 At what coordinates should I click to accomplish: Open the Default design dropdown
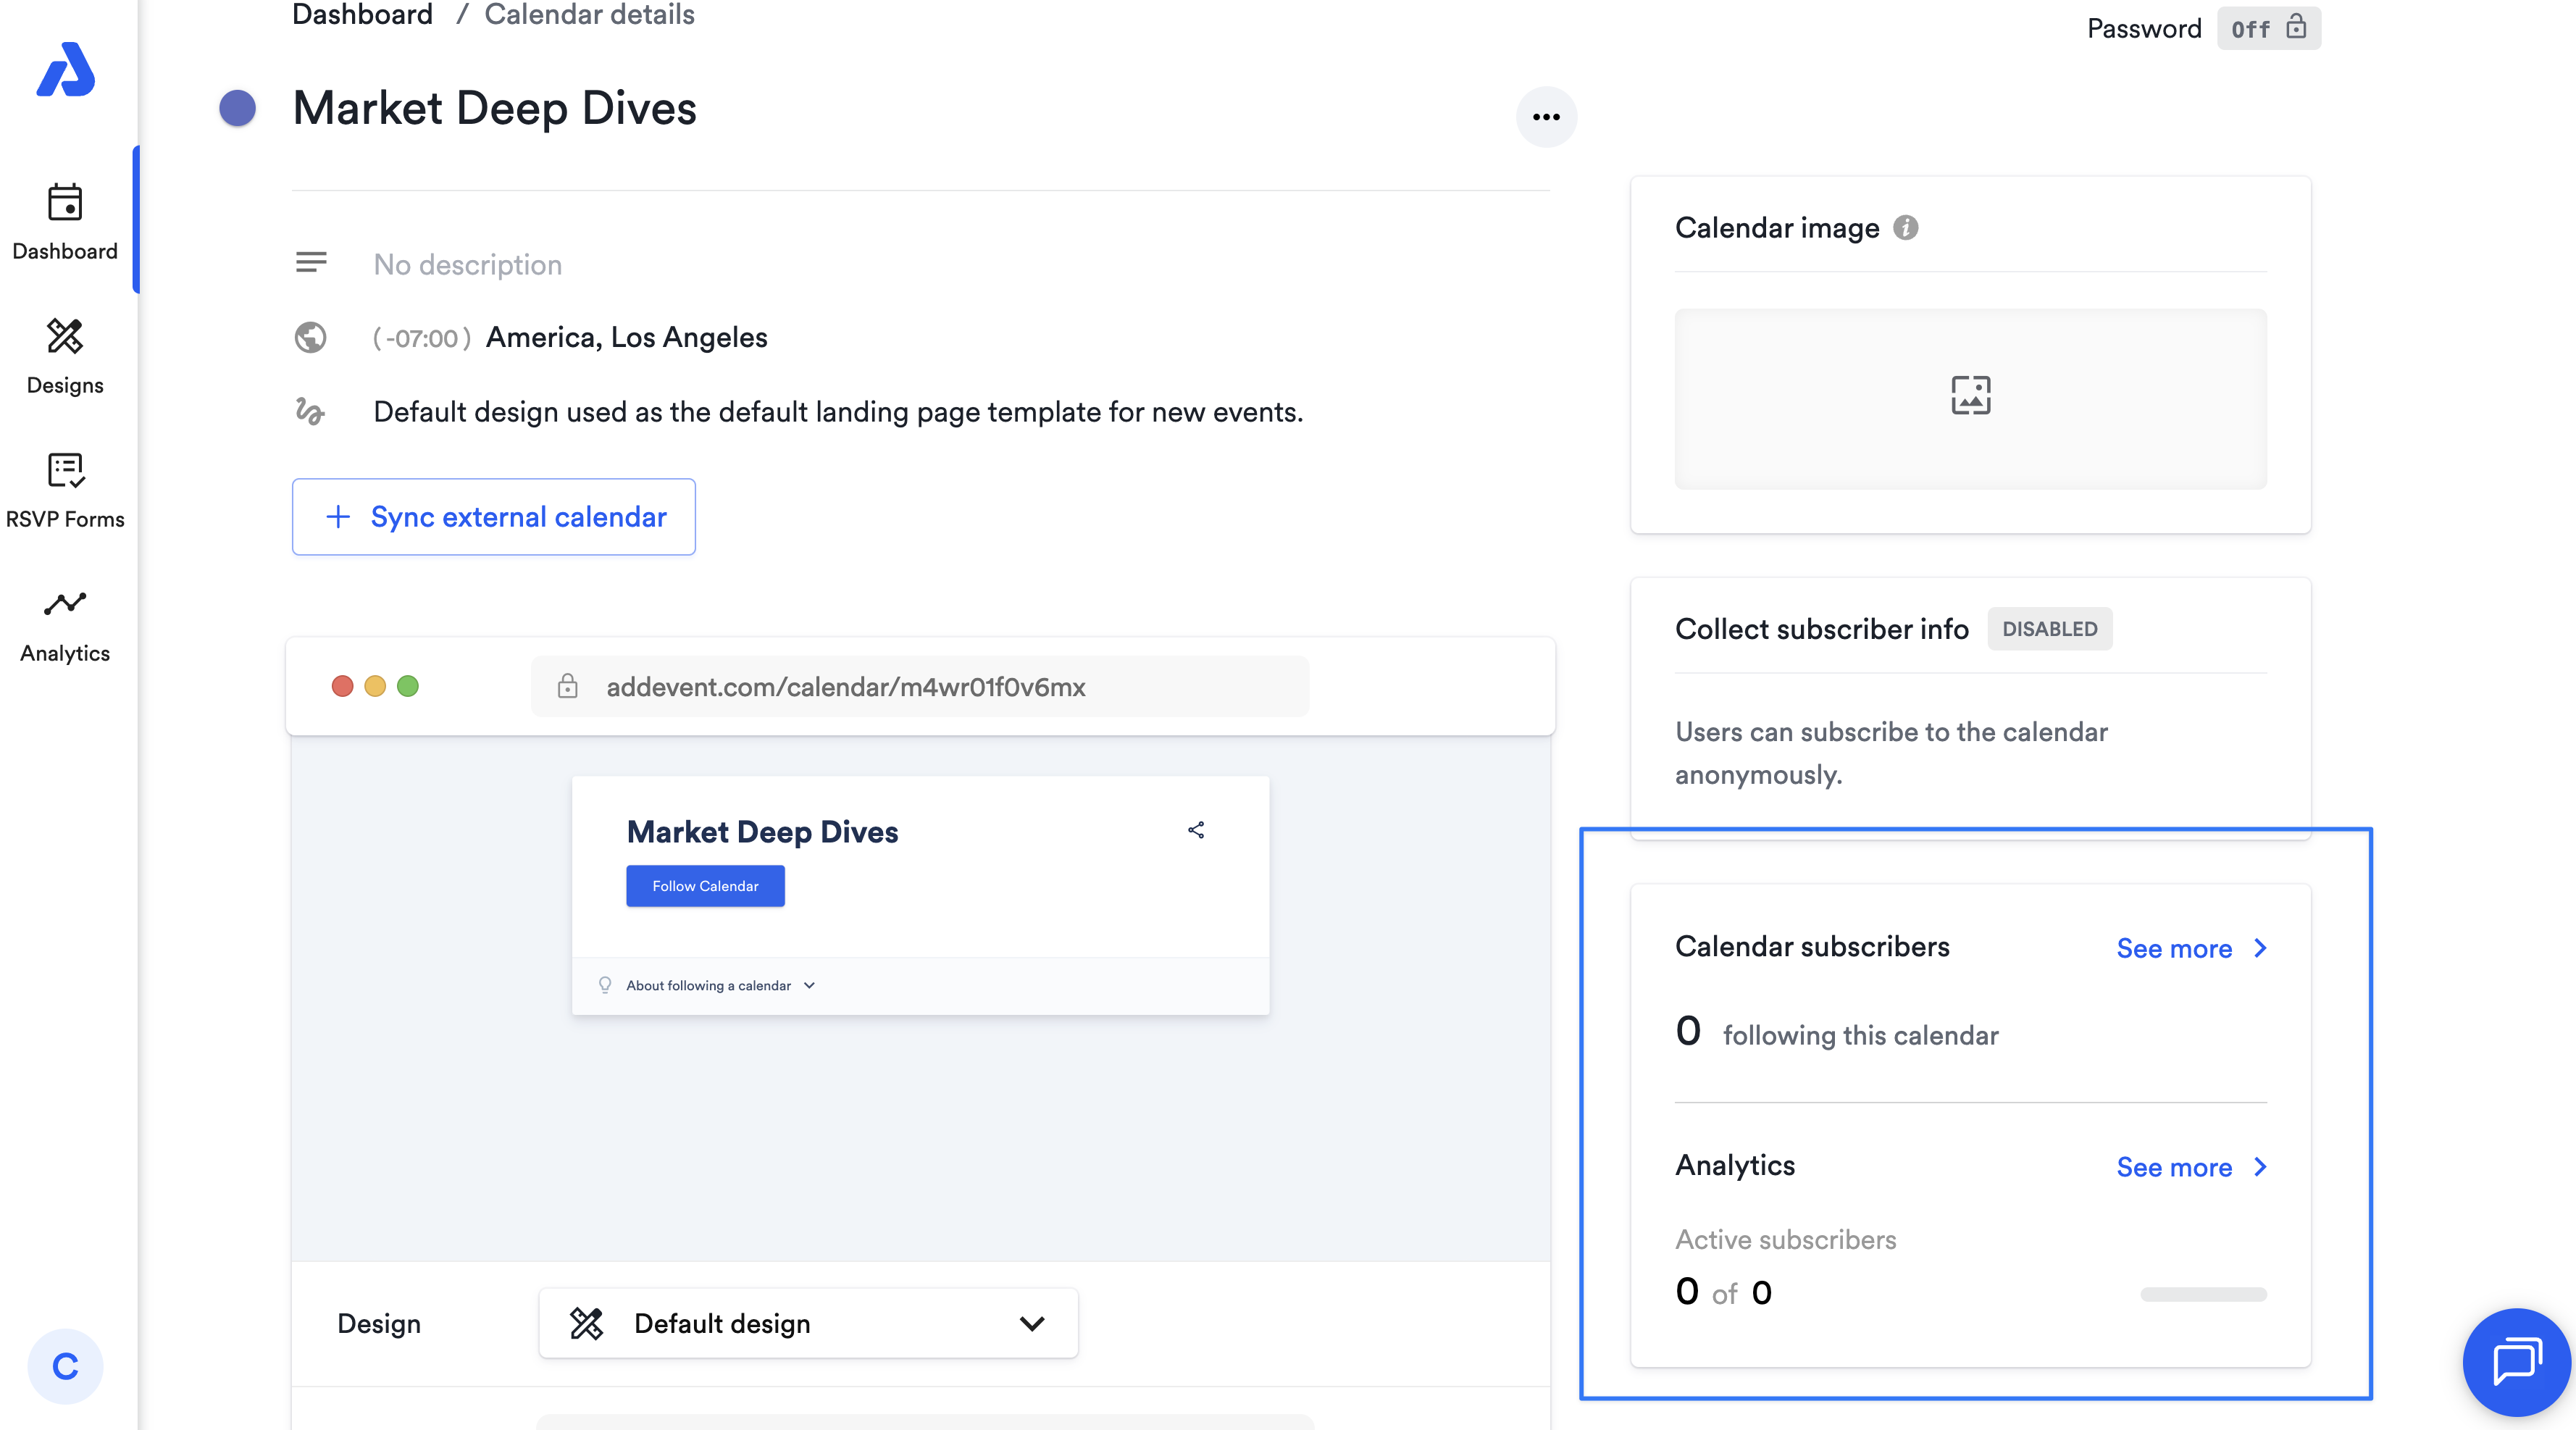pos(808,1323)
